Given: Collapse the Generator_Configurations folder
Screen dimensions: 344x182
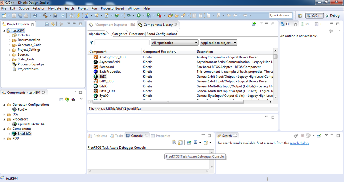Looking at the screenshot, I should 4,105.
